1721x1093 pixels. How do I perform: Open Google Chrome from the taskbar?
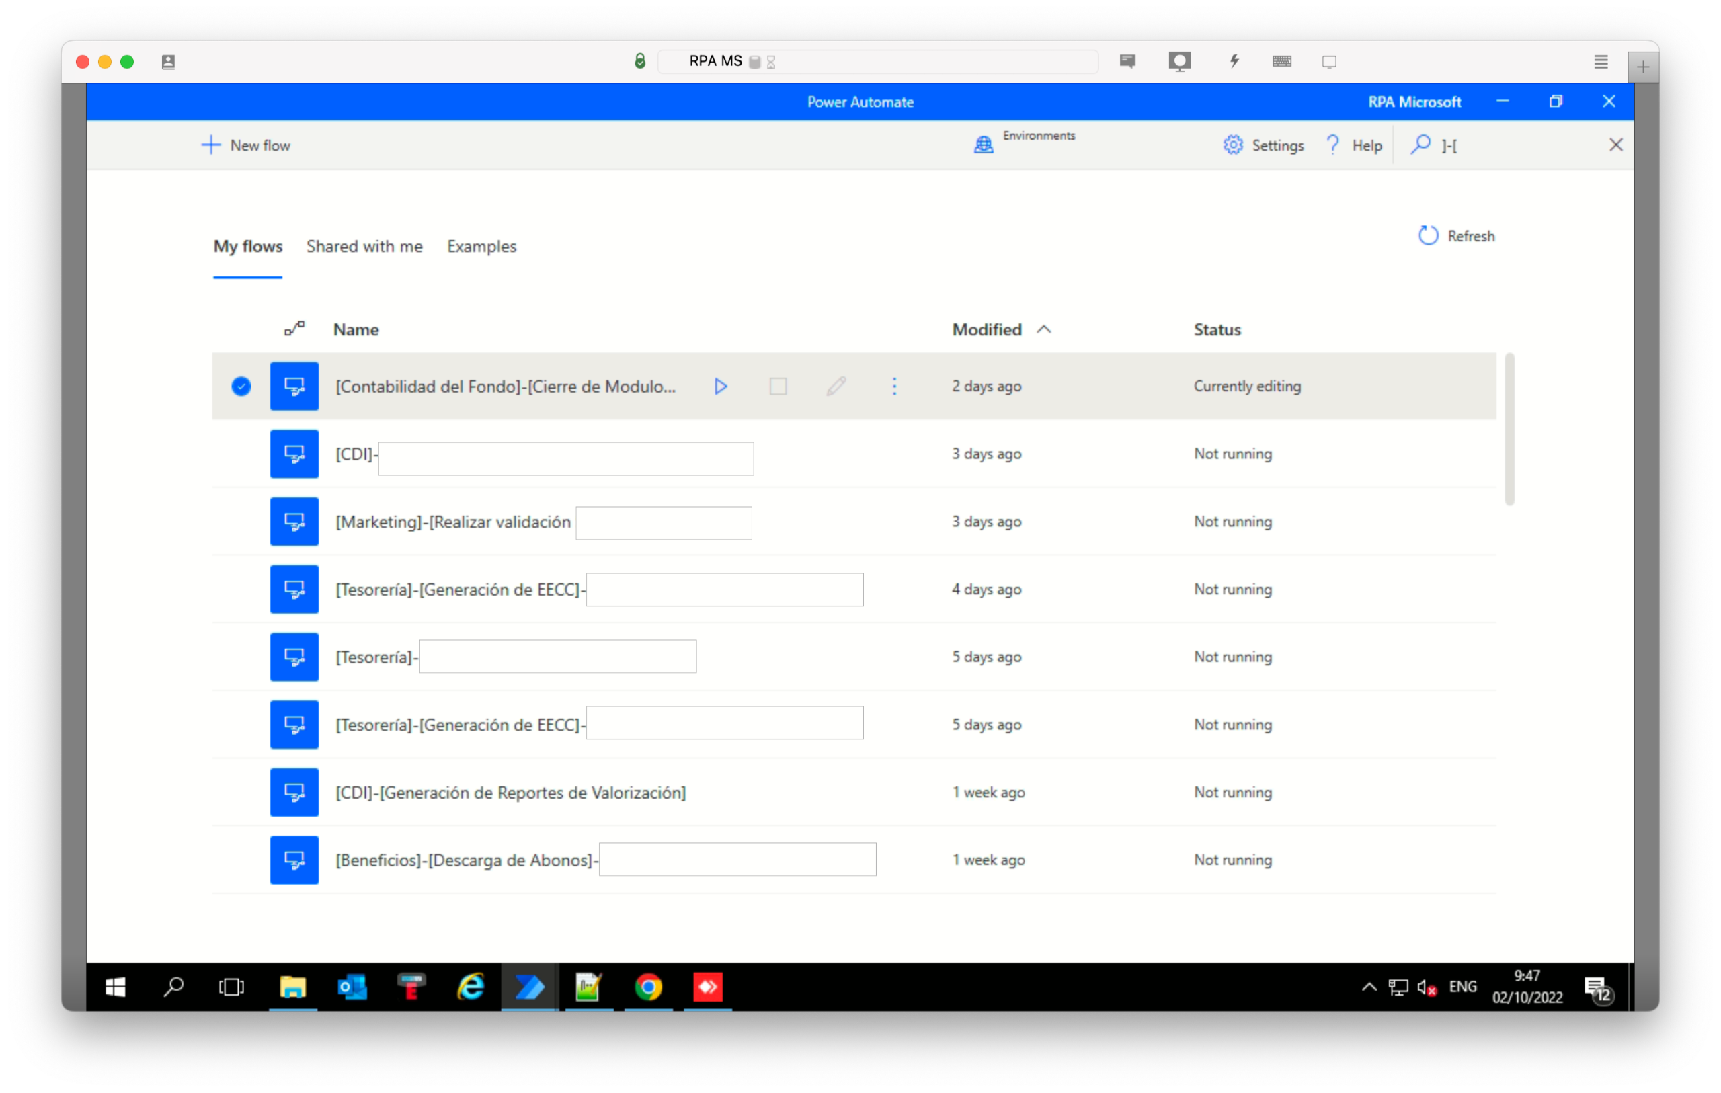click(x=648, y=987)
